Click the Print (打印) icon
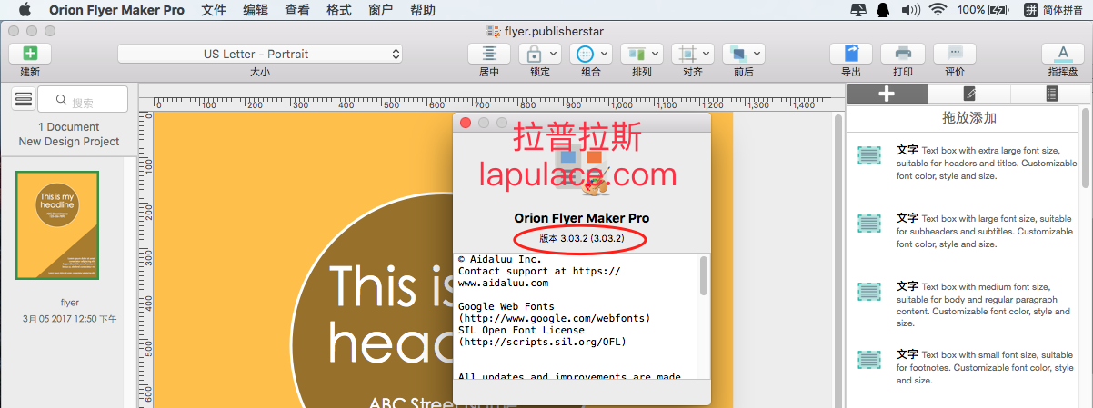 click(903, 54)
